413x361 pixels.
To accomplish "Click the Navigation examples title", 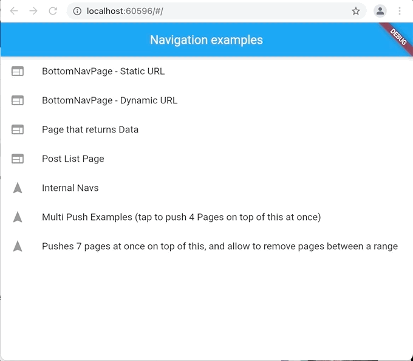I will [x=206, y=40].
